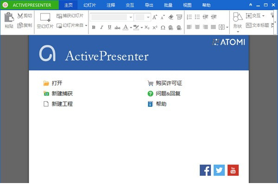Click Questions & Answers (问题&回复) link
278x190 pixels.
[164, 93]
